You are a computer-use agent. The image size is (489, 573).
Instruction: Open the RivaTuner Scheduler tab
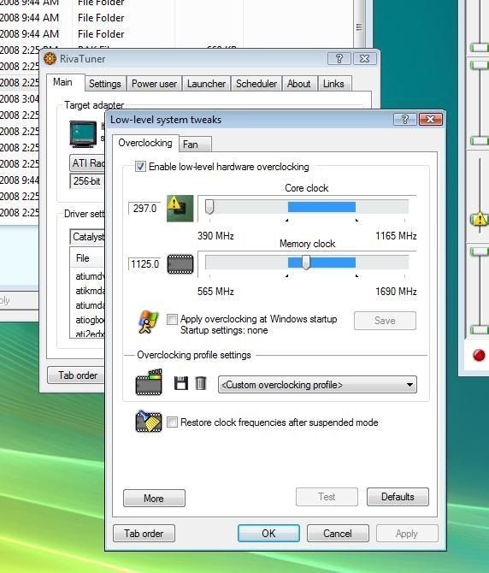(256, 84)
